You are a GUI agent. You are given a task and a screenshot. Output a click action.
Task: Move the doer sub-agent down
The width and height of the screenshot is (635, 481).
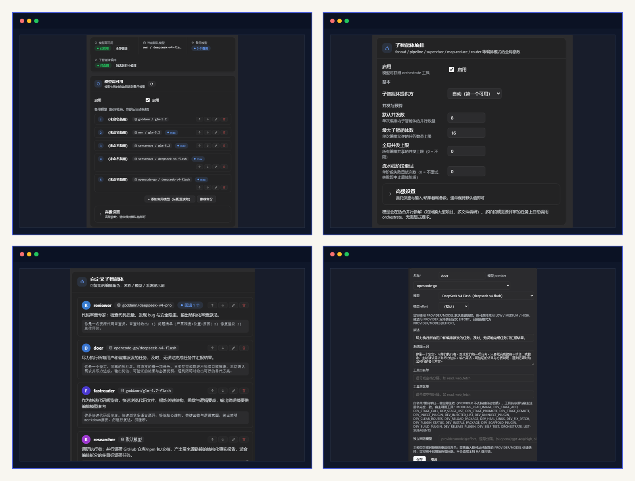pyautogui.click(x=223, y=348)
